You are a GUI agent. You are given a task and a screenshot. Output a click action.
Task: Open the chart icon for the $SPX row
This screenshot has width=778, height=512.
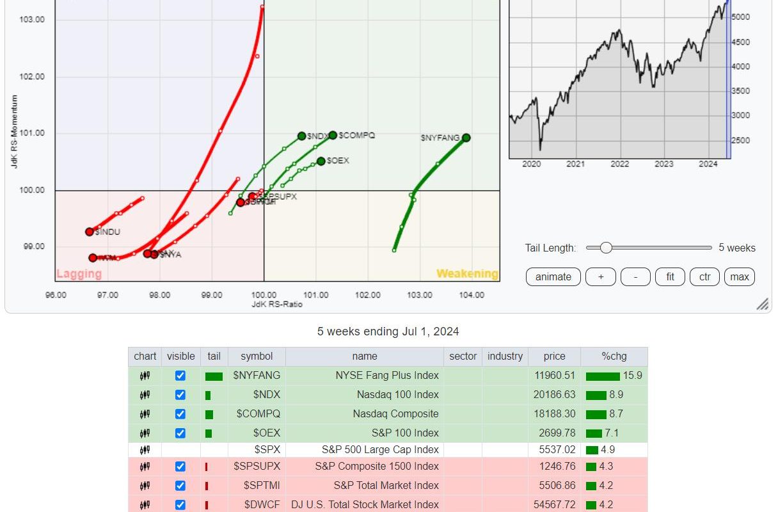pyautogui.click(x=145, y=450)
